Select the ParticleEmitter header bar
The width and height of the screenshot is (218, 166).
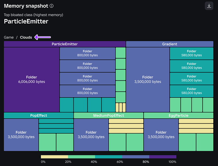65,44
